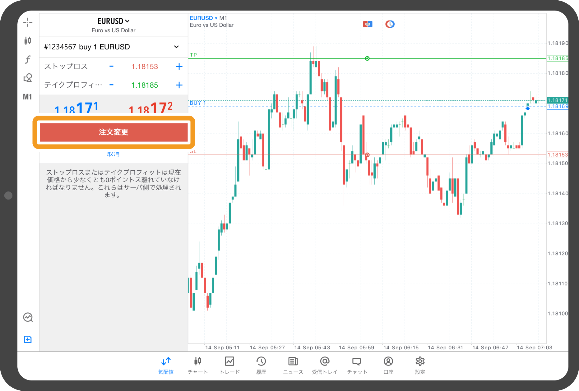
Task: Click the BUY 1 position label on the chart
Action: (x=198, y=103)
